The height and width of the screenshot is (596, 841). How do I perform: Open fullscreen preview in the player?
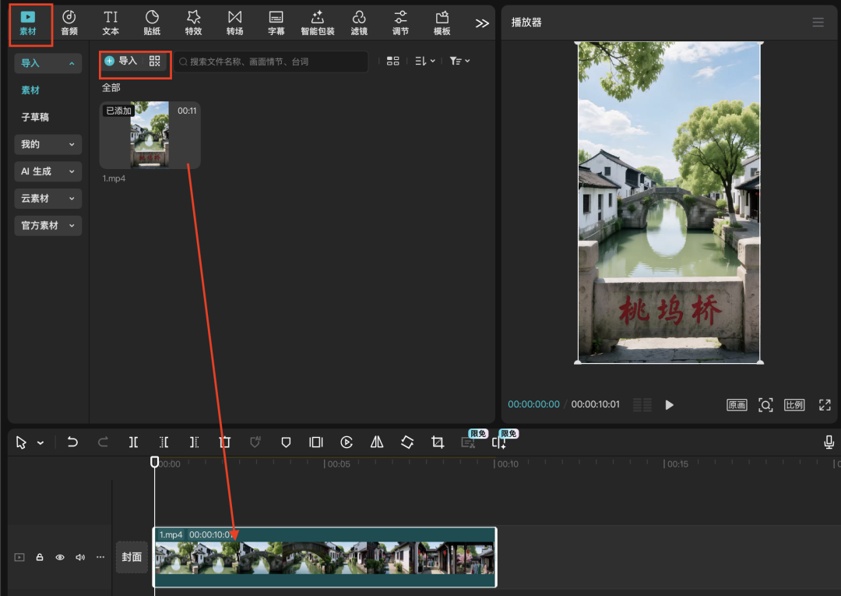point(825,405)
